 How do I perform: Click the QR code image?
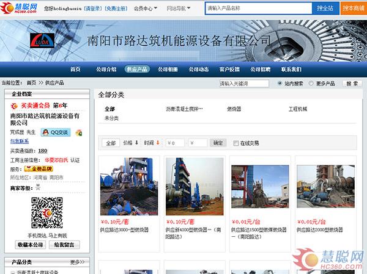(47, 213)
